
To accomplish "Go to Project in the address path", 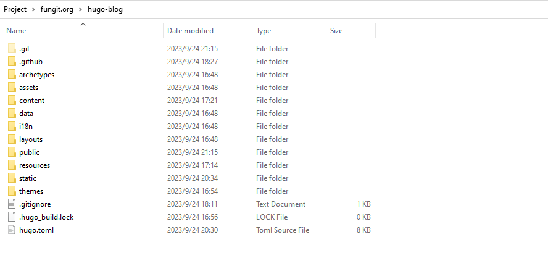I will tap(15, 9).
